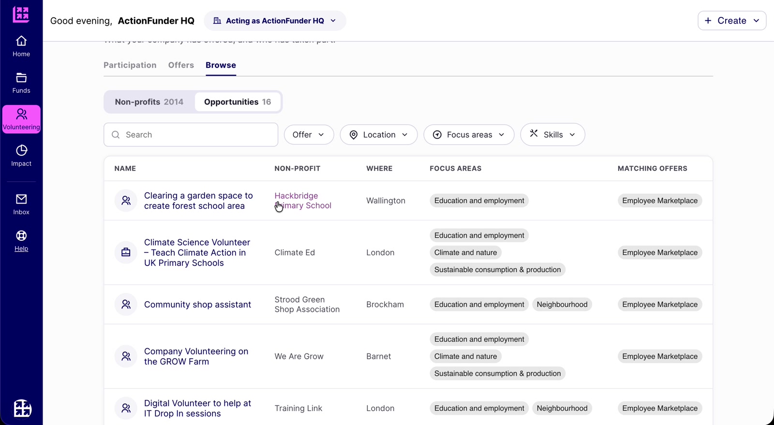The width and height of the screenshot is (774, 425).
Task: Click the people icon beside Company Volunteering on GROW Farm
Action: pos(126,356)
